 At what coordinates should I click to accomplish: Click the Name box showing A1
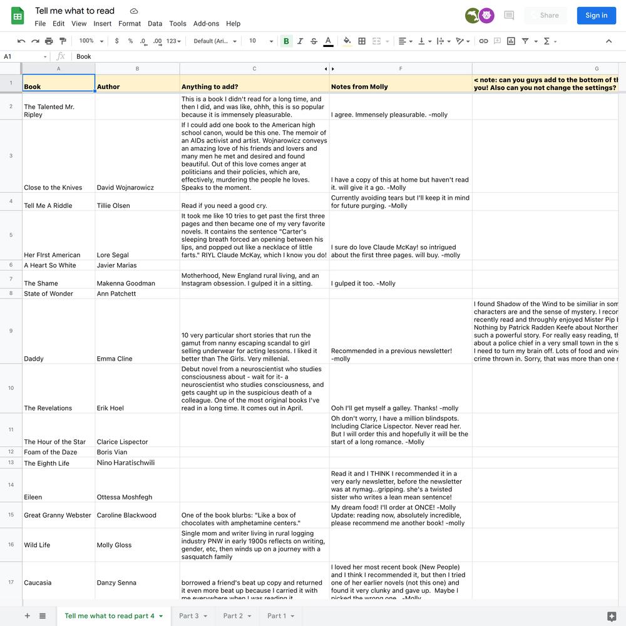pos(25,57)
